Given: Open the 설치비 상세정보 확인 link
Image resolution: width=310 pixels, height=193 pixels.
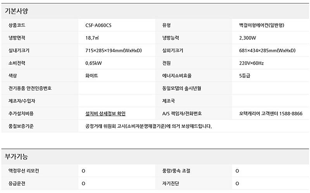Looking at the screenshot, I should 105,114.
